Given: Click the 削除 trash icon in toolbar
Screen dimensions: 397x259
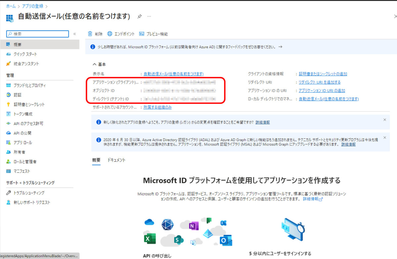Looking at the screenshot, I should coord(90,34).
